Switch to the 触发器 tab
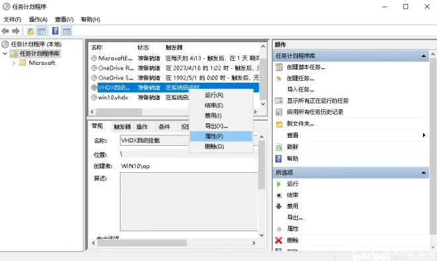437x261 pixels. click(122, 127)
